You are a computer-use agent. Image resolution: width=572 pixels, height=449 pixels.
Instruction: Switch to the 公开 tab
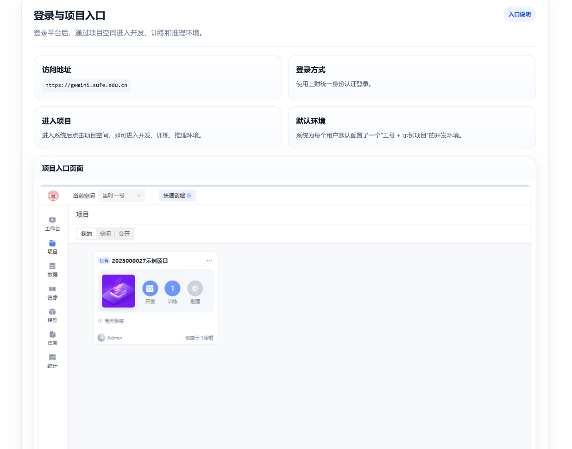(124, 234)
